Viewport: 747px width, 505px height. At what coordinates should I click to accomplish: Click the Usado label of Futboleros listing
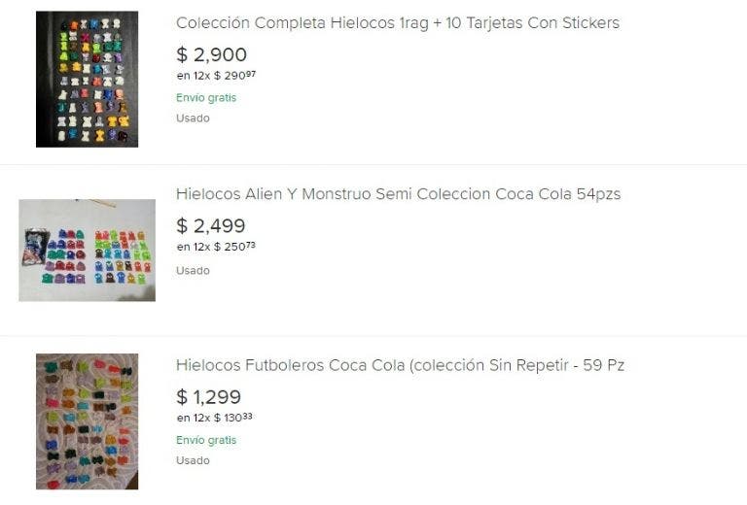point(193,460)
